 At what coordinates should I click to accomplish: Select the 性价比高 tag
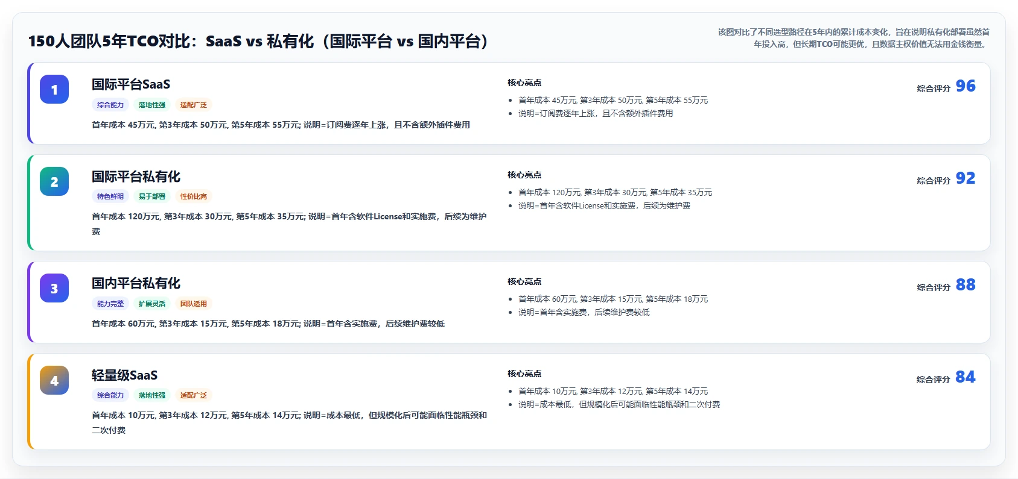pos(194,196)
